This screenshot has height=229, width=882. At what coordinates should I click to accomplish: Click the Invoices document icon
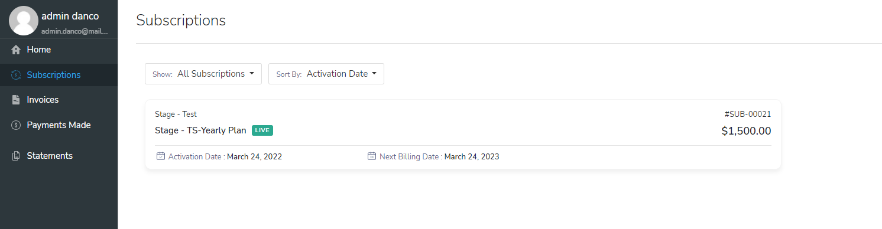click(x=16, y=100)
